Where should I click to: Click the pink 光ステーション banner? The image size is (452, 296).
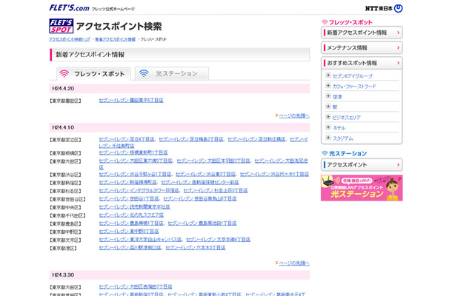[x=362, y=188]
